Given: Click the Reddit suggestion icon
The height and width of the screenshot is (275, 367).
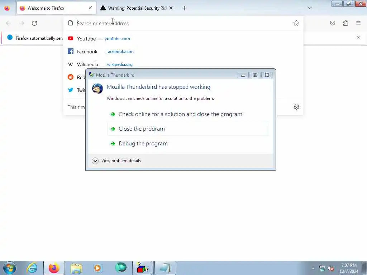Looking at the screenshot, I should click(71, 77).
